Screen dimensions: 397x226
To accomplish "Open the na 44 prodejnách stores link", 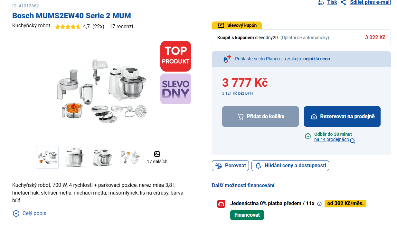I will click(x=331, y=140).
